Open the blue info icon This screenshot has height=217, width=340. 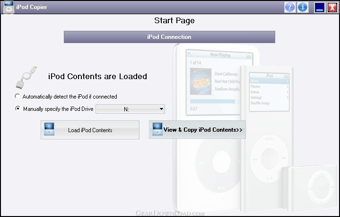303,7
